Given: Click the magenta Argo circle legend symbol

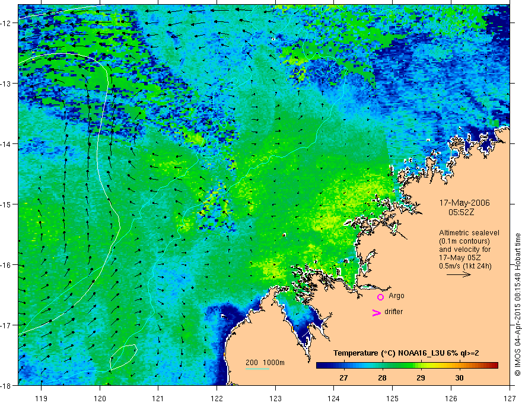Looking at the screenshot, I should coord(380,297).
